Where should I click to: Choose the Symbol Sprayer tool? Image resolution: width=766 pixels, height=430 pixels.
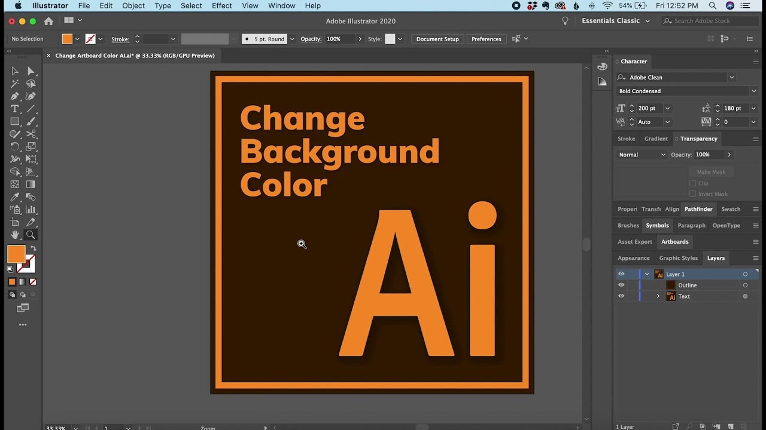[x=15, y=210]
